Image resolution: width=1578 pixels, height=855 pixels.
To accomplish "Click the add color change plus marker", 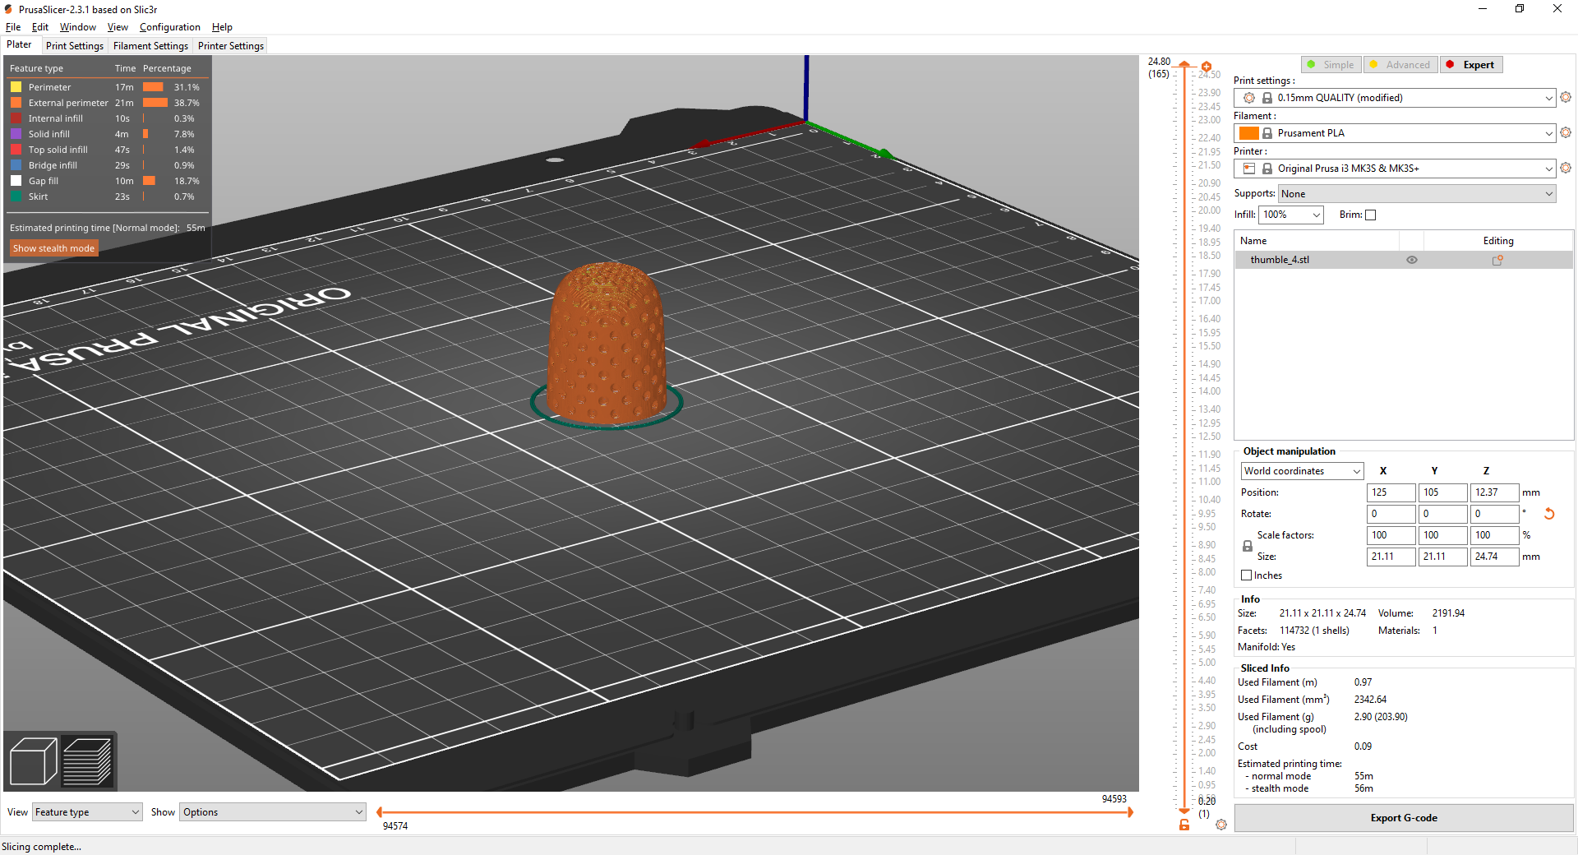I will click(x=1207, y=67).
